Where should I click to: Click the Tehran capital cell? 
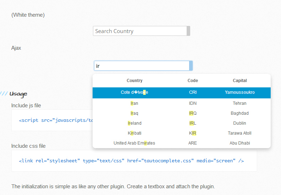coord(240,103)
